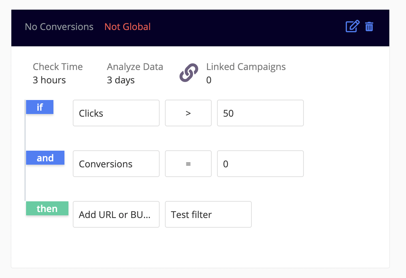Click the '3 days' analyze data value

point(121,80)
